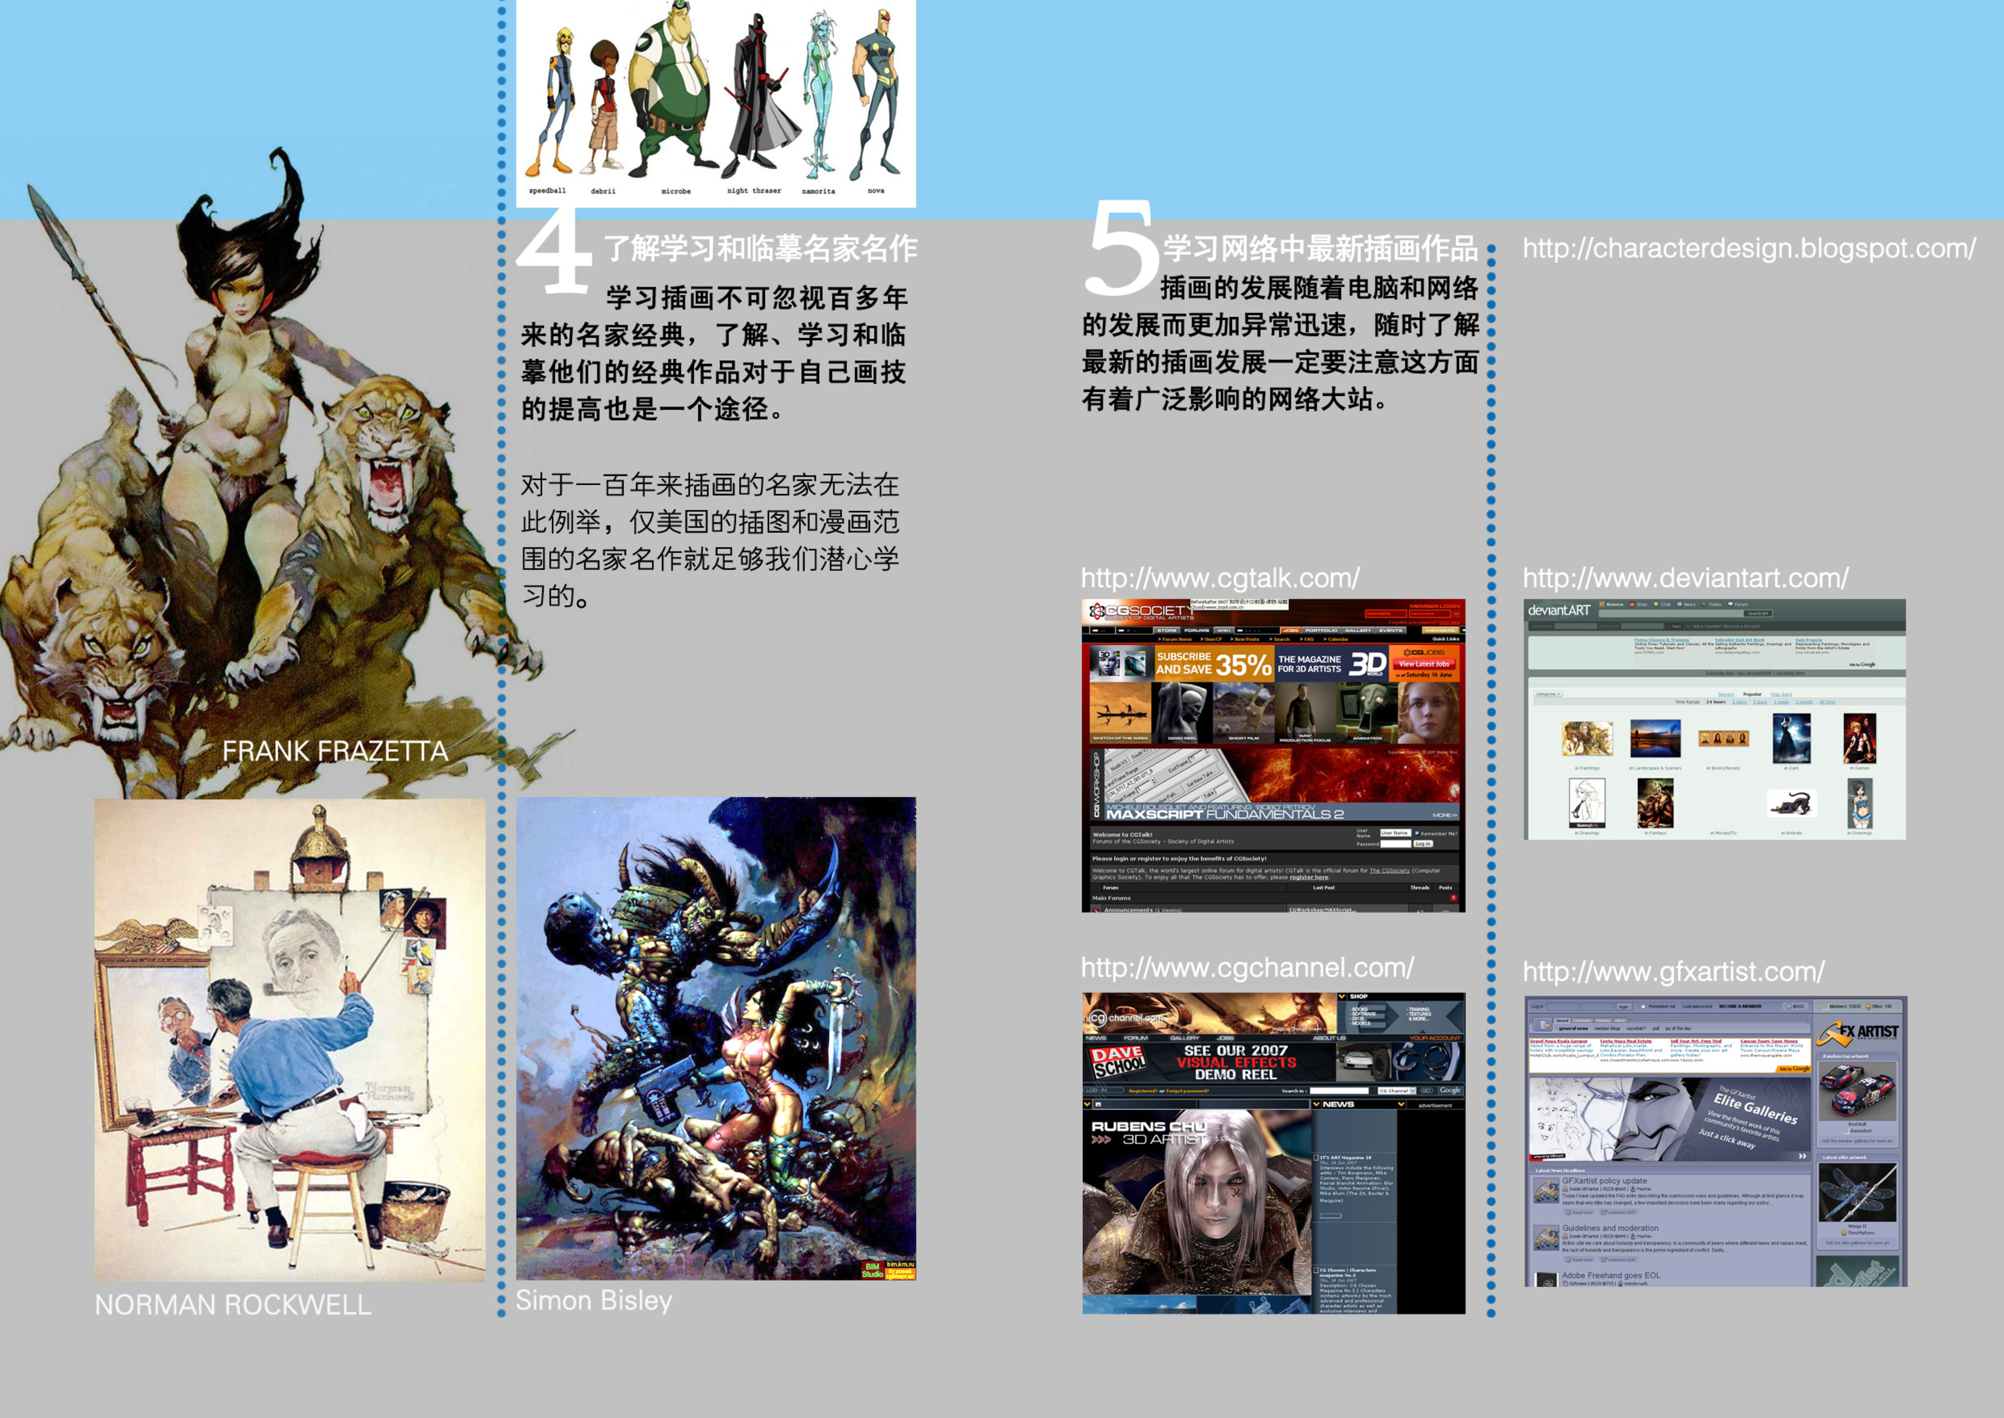Click the Forum Home link on CGTalk
Viewport: 2004px width, 1418px height.
click(1177, 640)
